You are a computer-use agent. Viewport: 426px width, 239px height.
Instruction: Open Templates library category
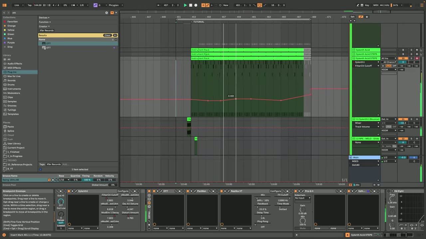13,114
